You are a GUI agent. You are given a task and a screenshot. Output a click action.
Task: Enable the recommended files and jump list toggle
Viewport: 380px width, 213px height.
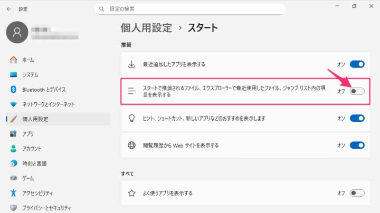[357, 91]
